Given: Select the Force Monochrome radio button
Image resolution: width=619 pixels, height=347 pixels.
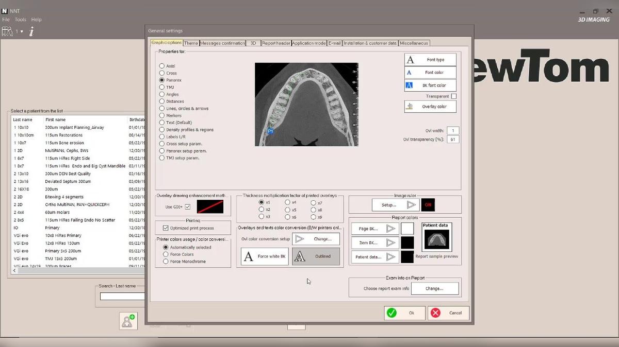Looking at the screenshot, I should pos(166,262).
